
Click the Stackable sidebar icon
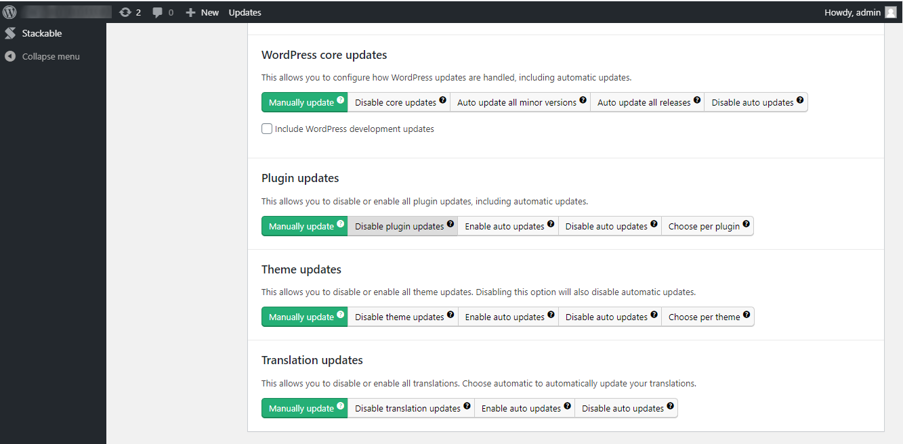10,33
